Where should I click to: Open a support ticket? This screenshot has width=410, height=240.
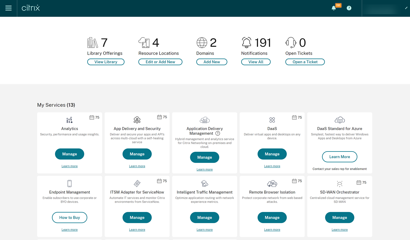point(305,62)
